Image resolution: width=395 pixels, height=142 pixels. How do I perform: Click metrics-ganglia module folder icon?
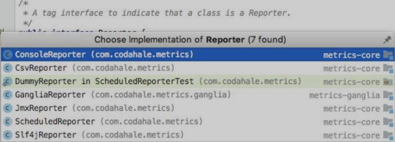[388, 95]
